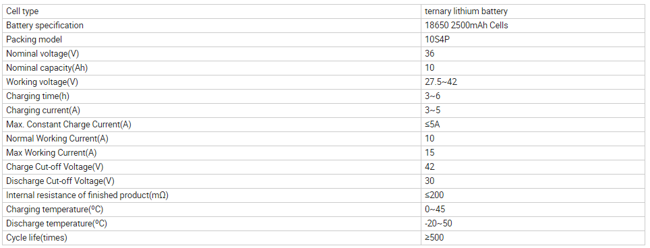This screenshot has height=248, width=650.
Task: Click the Max Working Current(A) label
Action: pos(51,153)
